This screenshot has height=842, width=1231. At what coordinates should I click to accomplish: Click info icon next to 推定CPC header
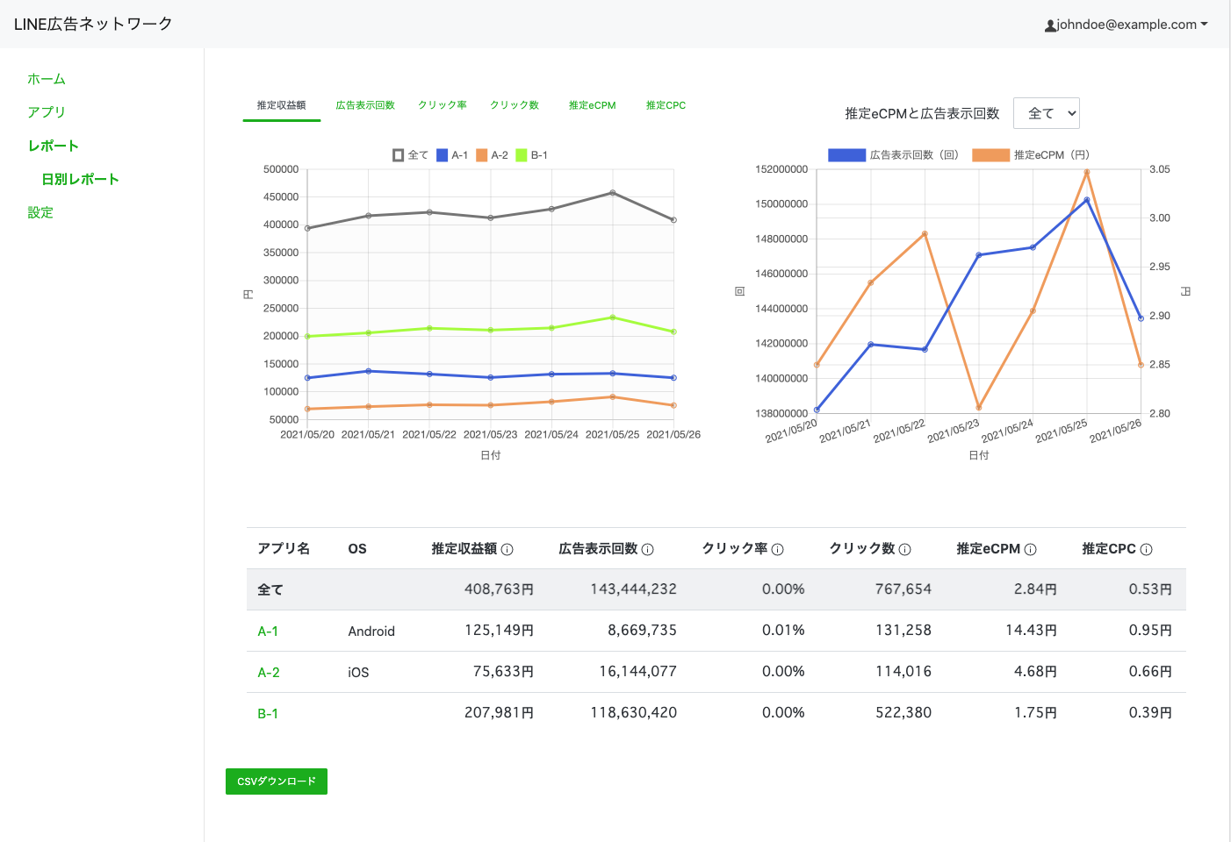[x=1147, y=549]
